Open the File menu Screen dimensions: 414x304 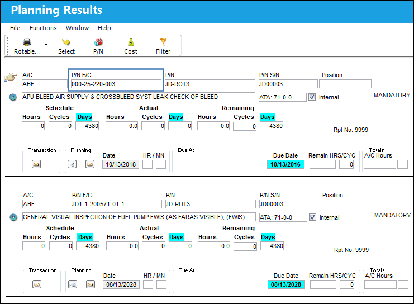[x=15, y=28]
